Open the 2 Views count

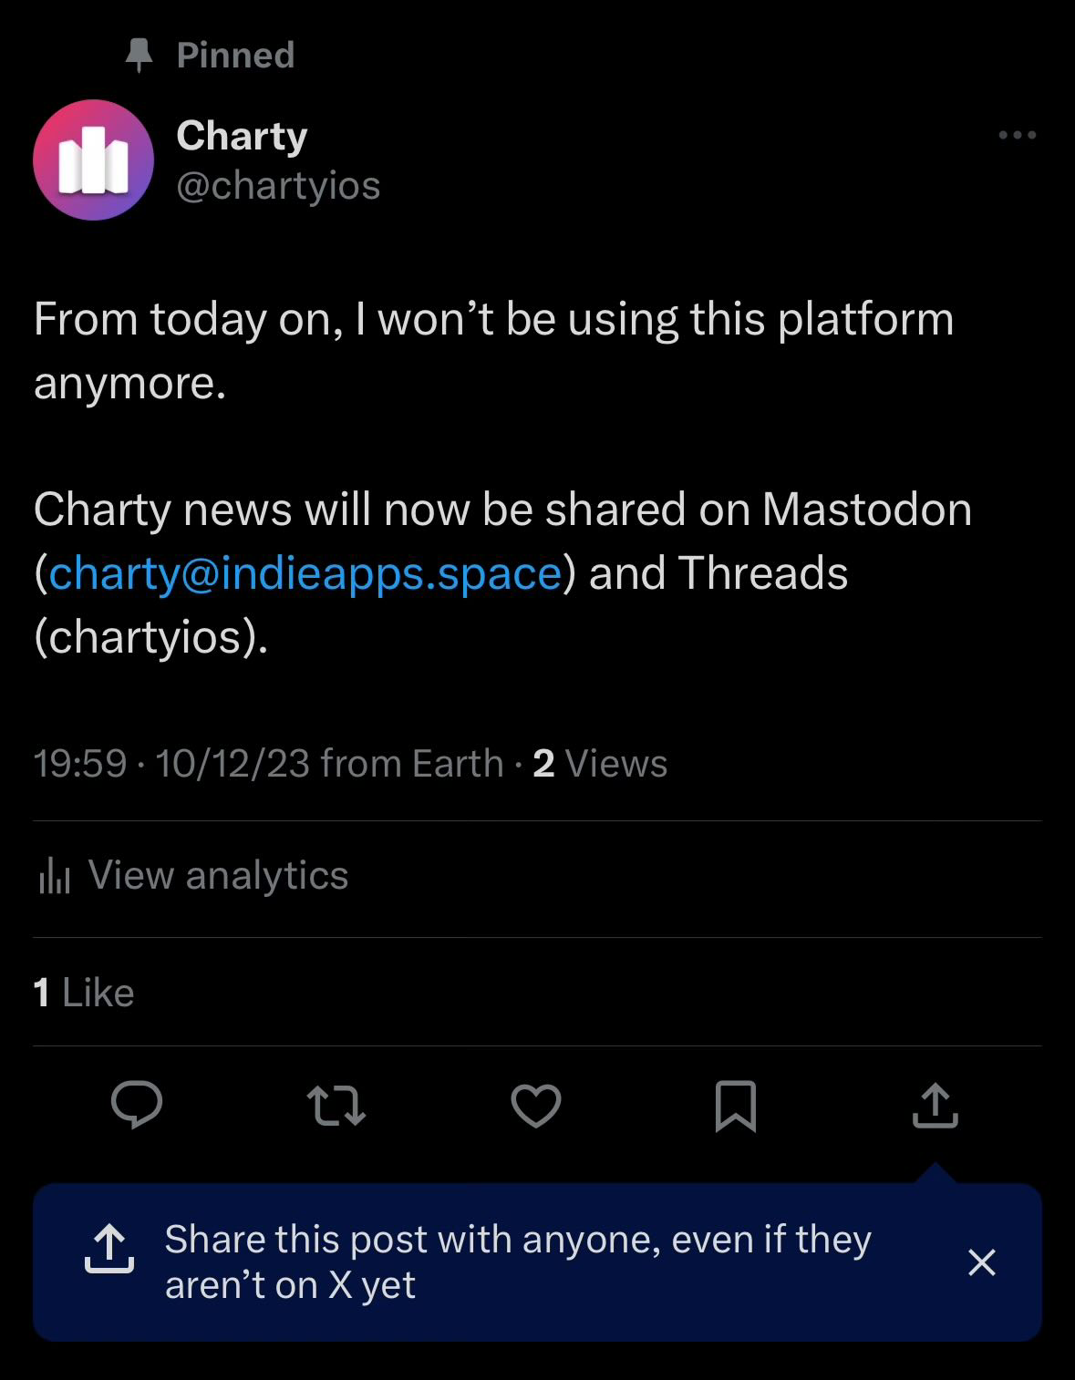(x=600, y=764)
